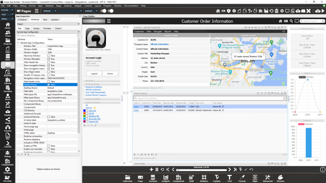Viewport: 326px width, 183px height.
Task: Open the Gadgets tool in the bottom toolbar
Action: tap(166, 177)
